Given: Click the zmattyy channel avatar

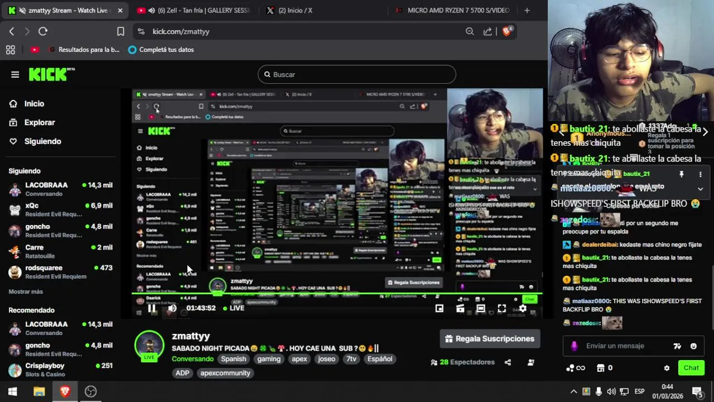Looking at the screenshot, I should (149, 345).
